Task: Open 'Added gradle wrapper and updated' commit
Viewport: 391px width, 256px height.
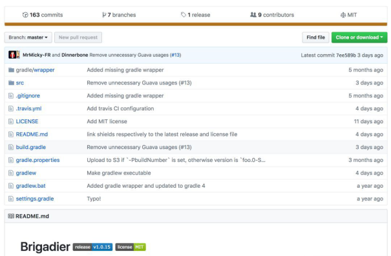Action: click(x=146, y=186)
